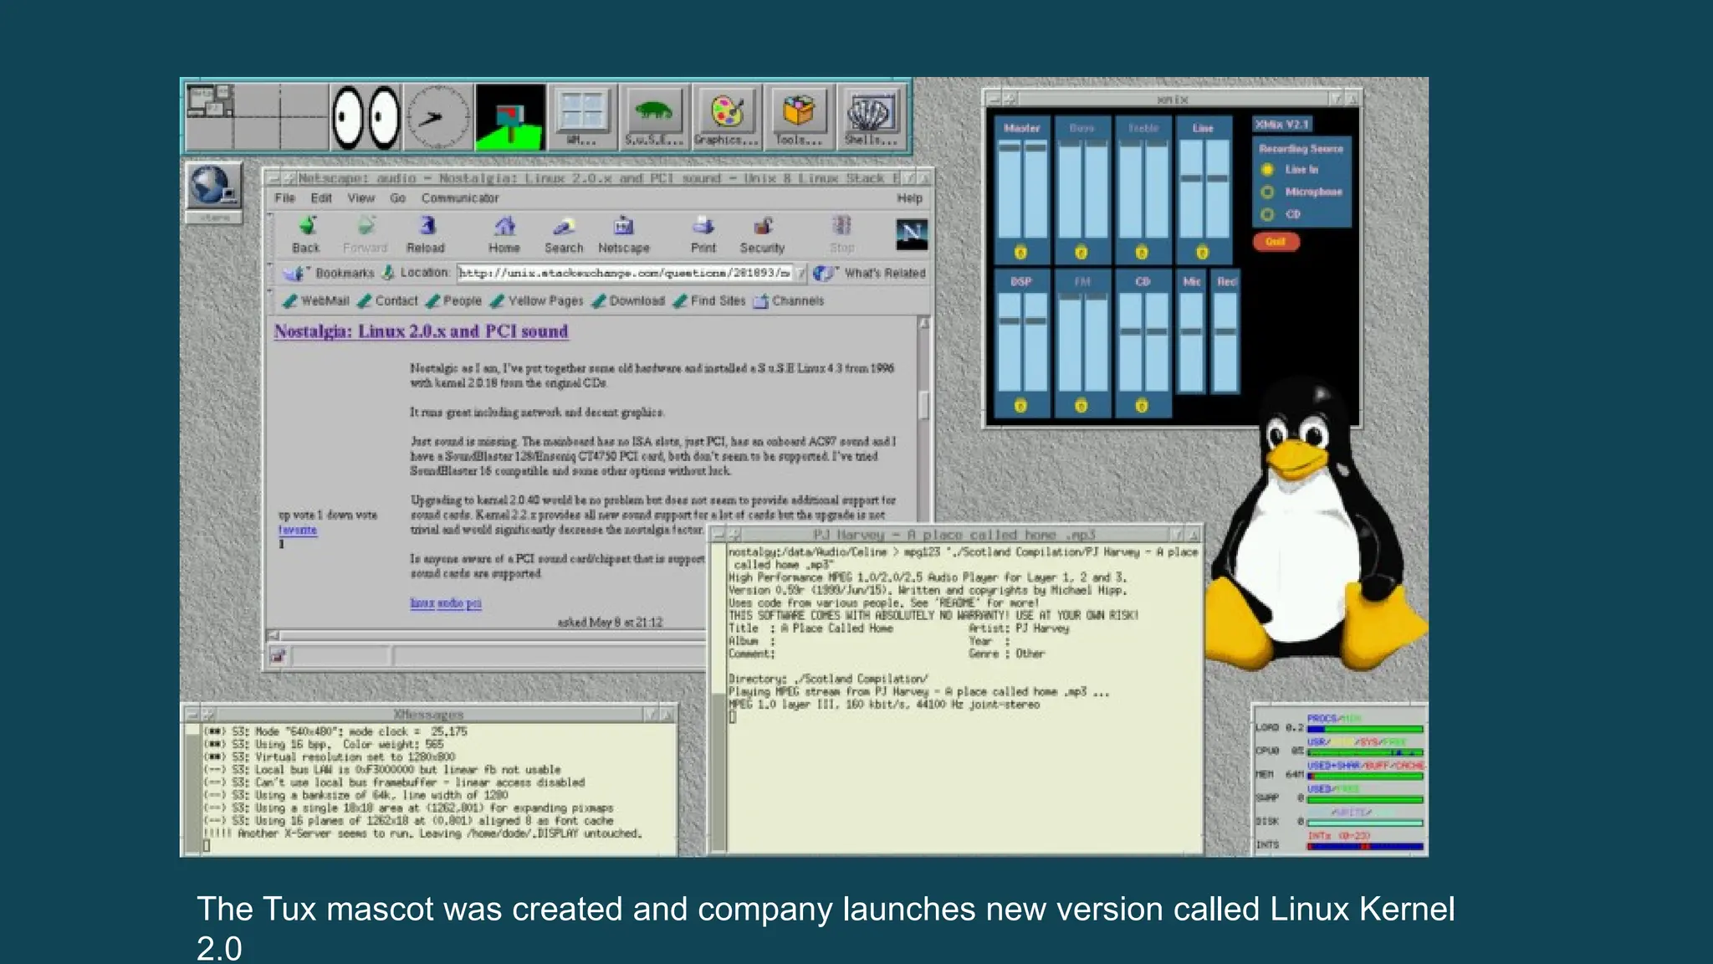
Task: Click the Print icon in Netscape
Action: (x=703, y=227)
